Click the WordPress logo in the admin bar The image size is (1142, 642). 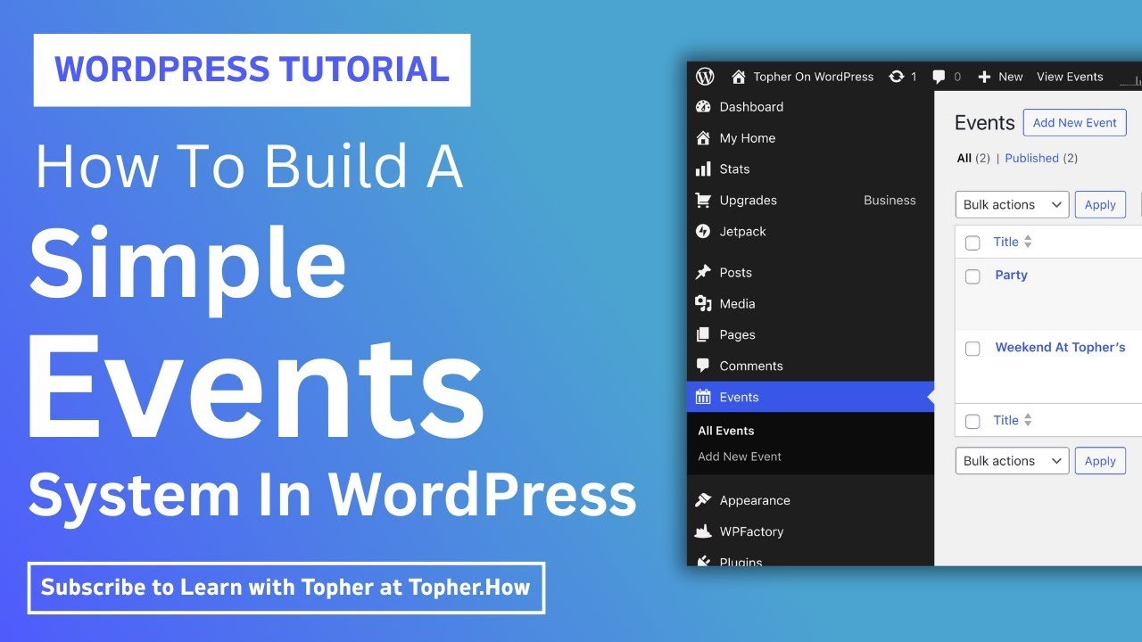[x=705, y=77]
